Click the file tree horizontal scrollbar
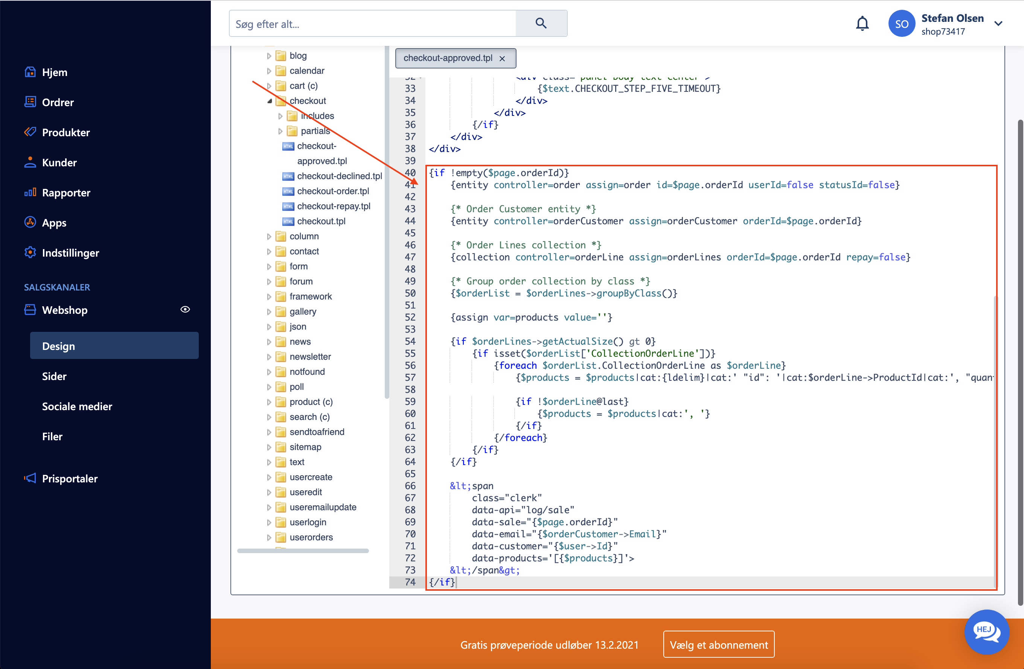 pos(302,551)
